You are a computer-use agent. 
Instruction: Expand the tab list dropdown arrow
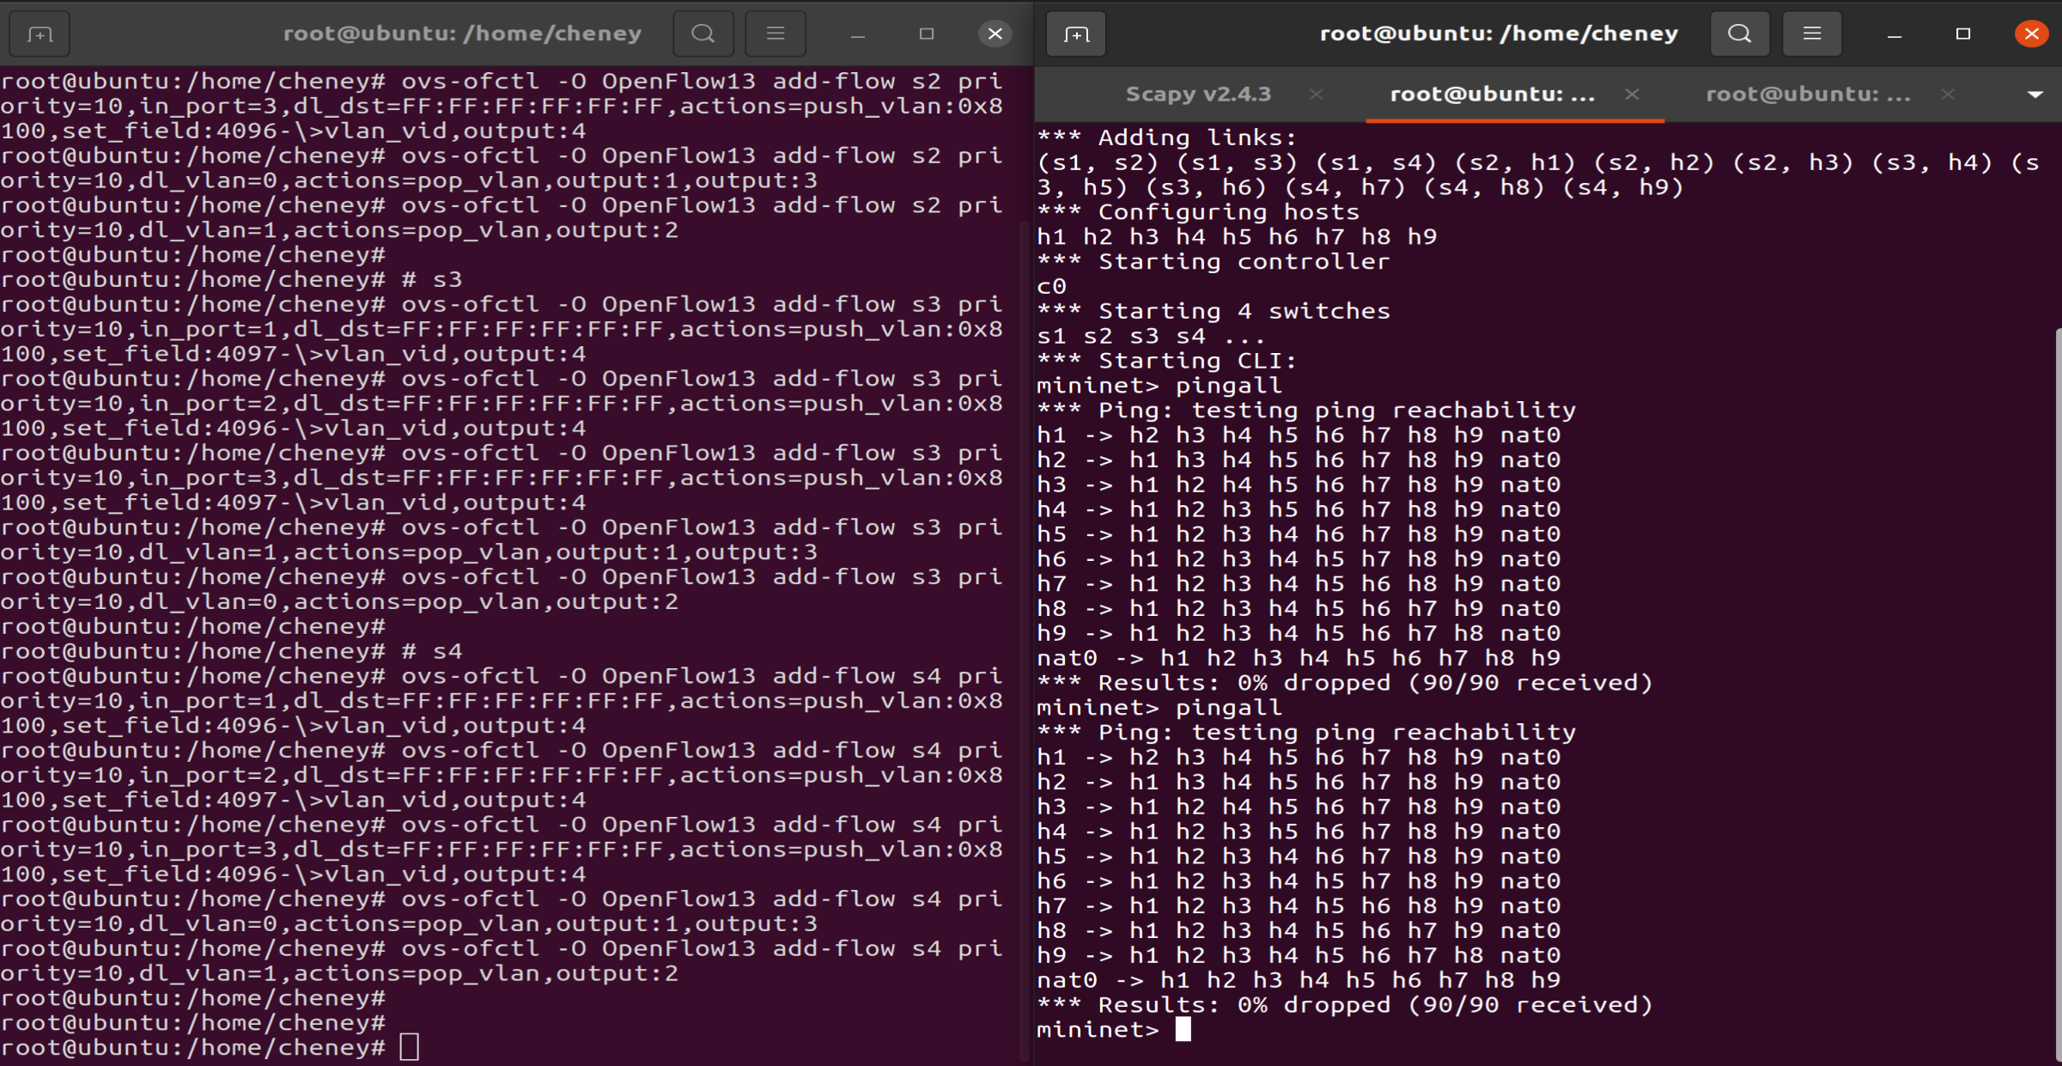(2035, 94)
